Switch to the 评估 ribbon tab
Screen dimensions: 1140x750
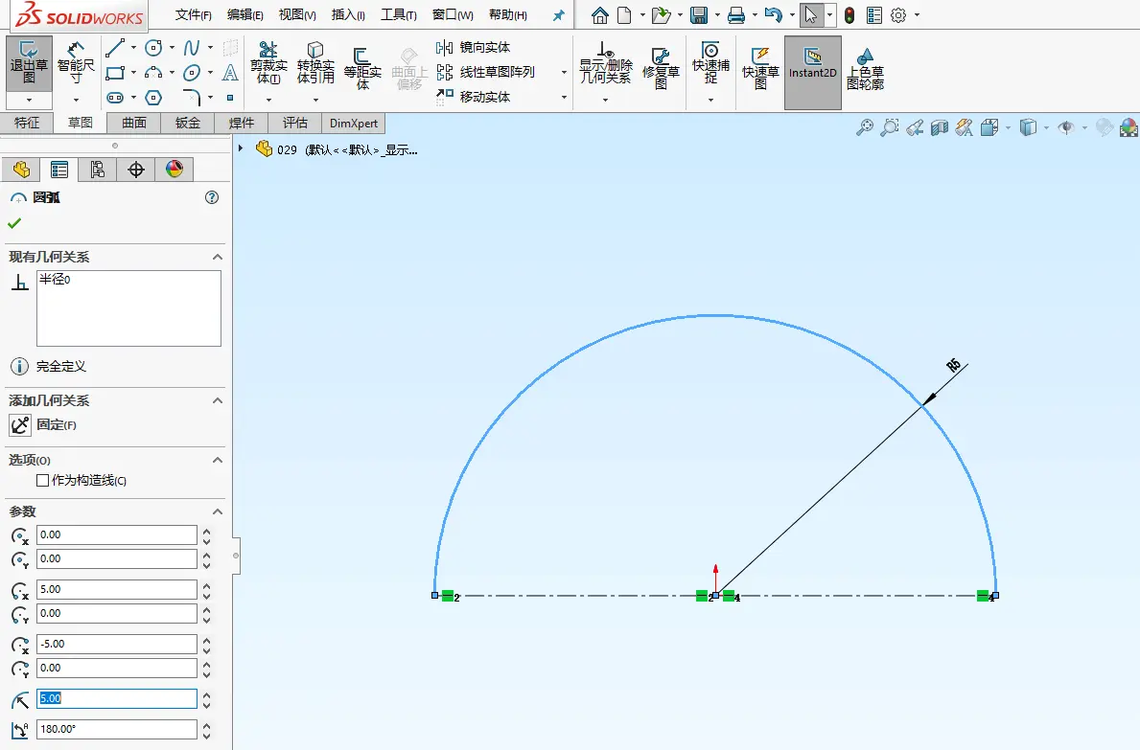(295, 123)
